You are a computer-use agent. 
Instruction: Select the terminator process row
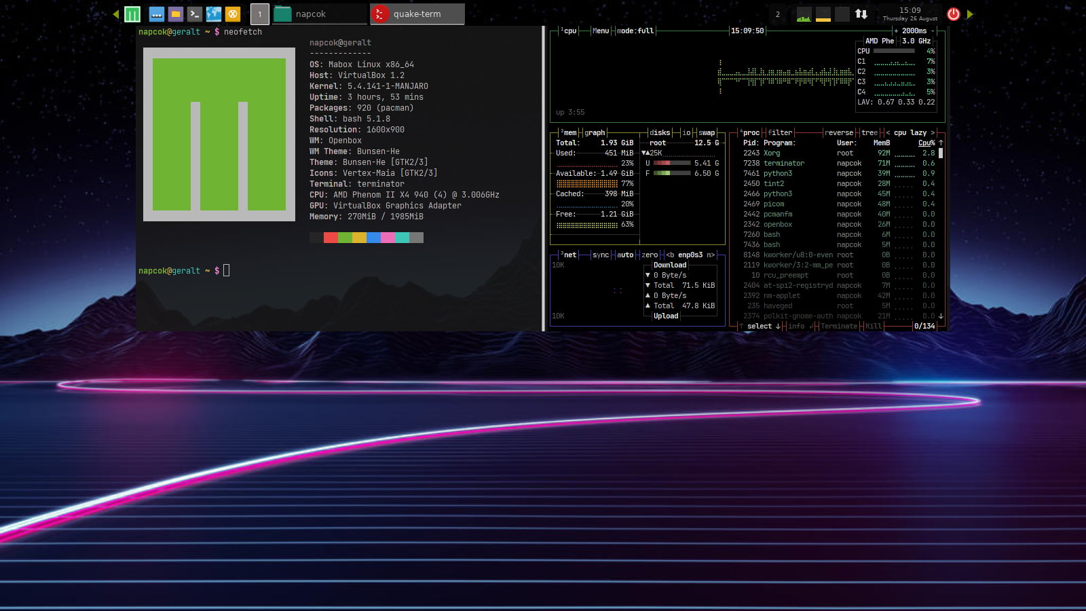click(x=839, y=163)
